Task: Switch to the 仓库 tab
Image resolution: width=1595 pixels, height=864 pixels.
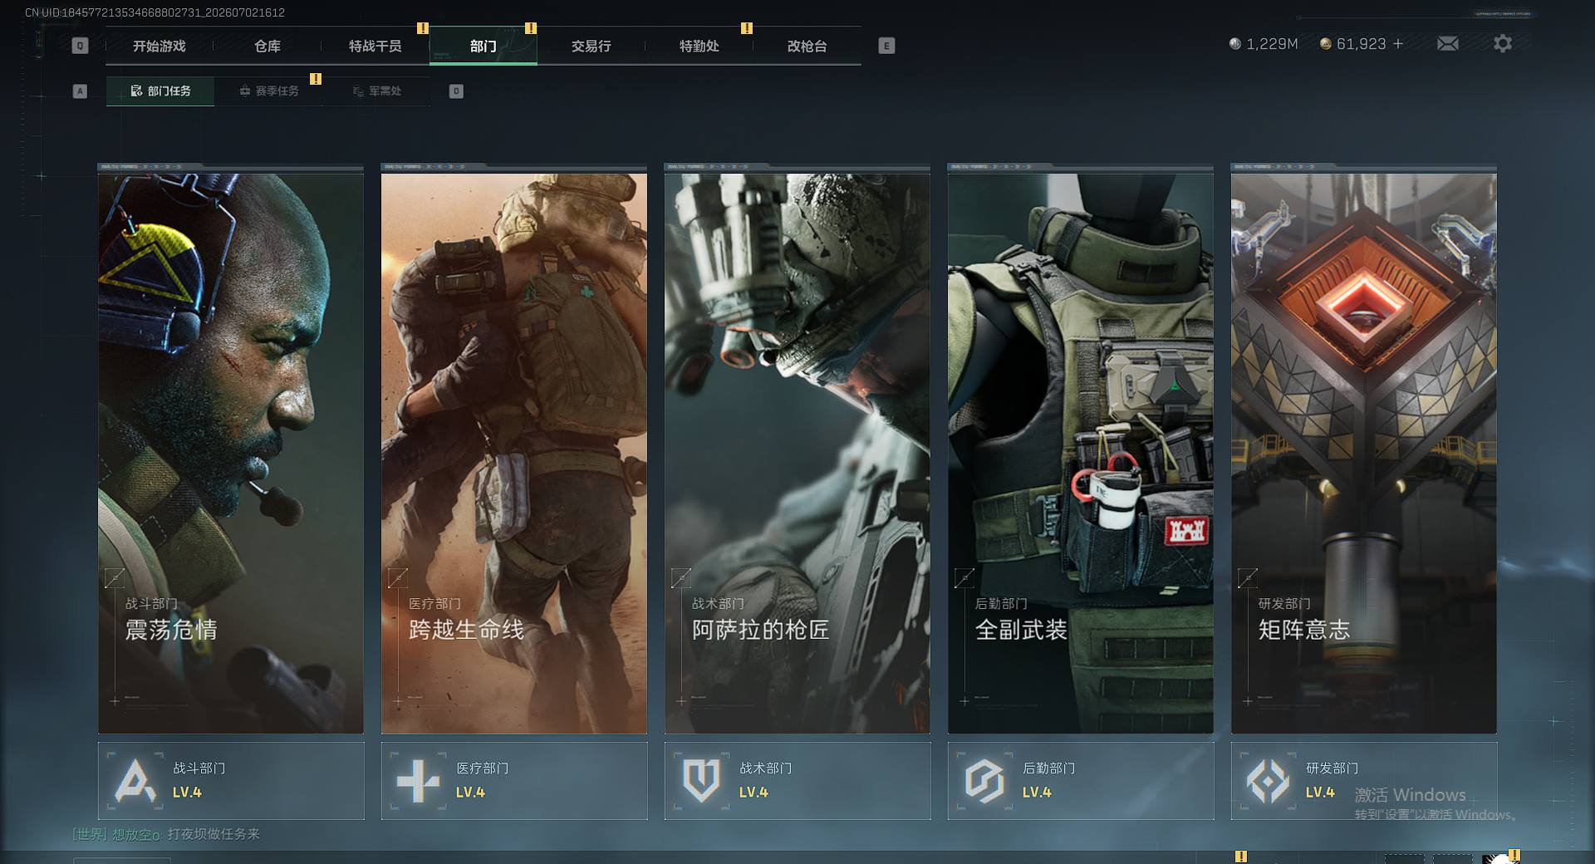Action: (x=267, y=47)
